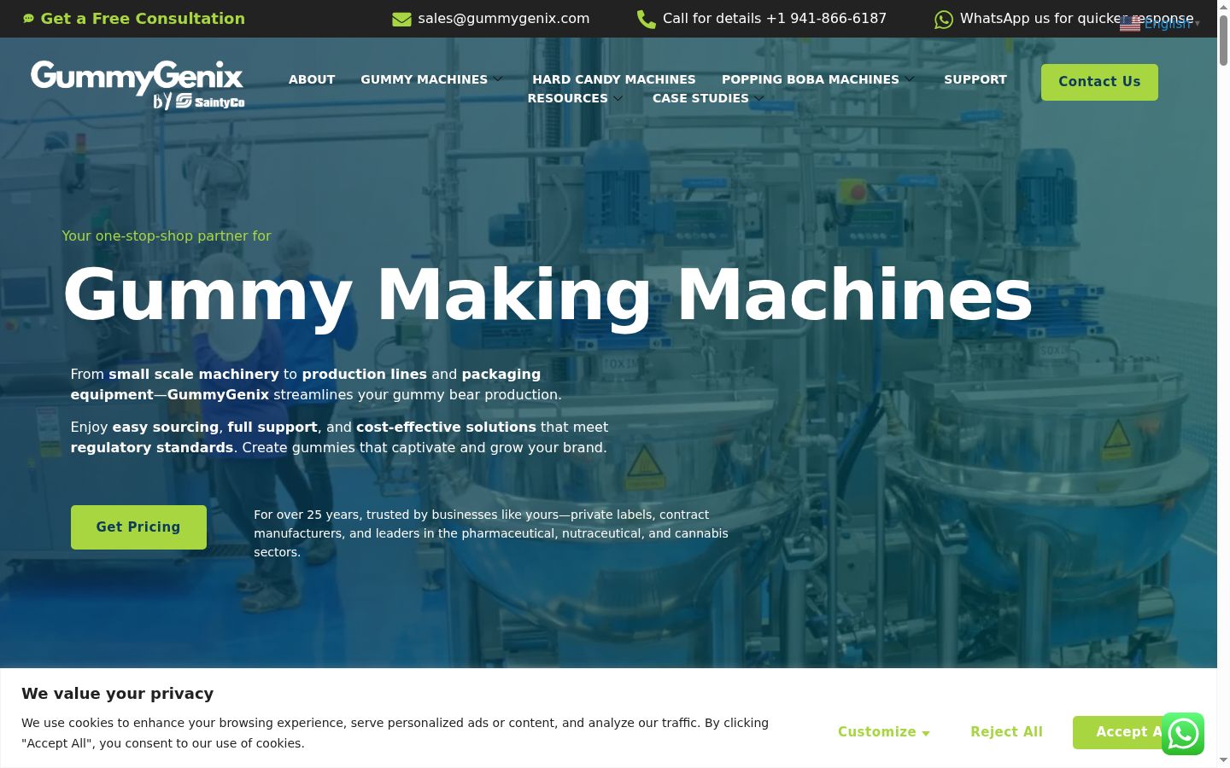Open the Customize cookie options

click(883, 732)
